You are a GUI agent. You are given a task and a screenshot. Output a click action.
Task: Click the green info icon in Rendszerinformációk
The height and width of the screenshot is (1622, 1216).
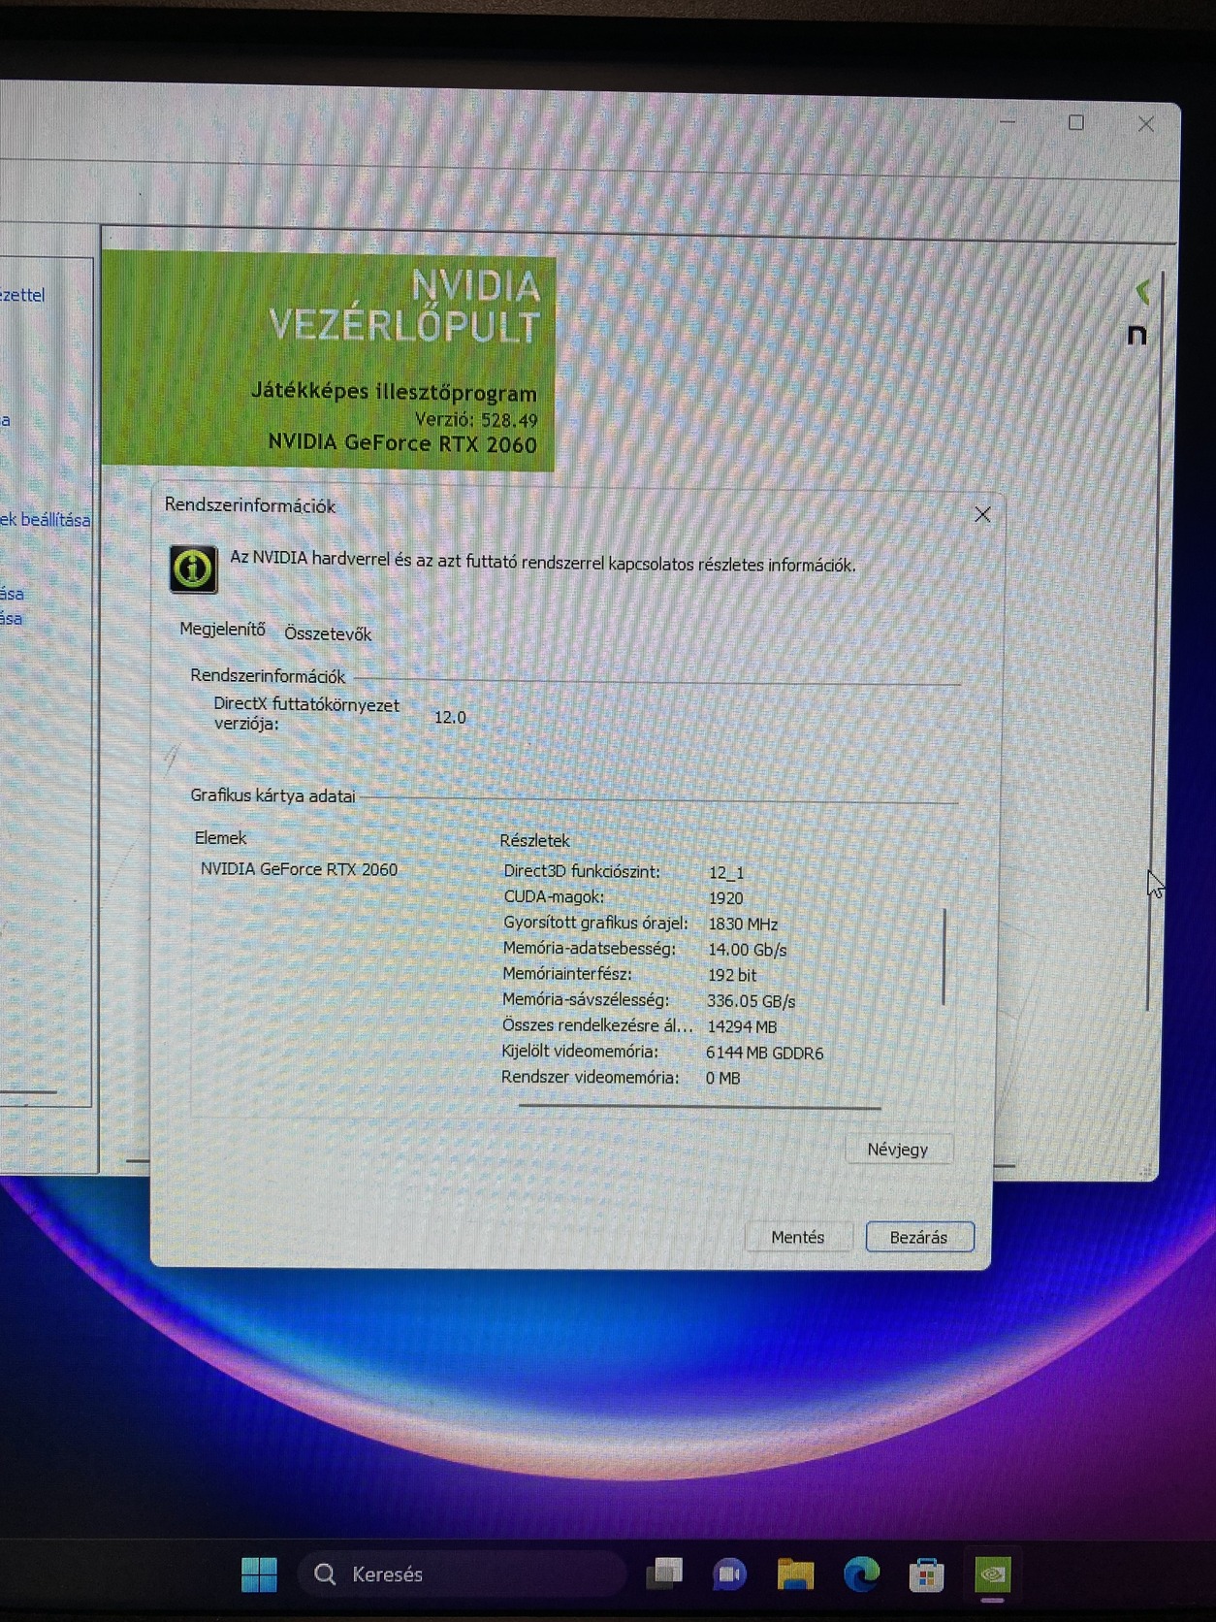tap(194, 568)
